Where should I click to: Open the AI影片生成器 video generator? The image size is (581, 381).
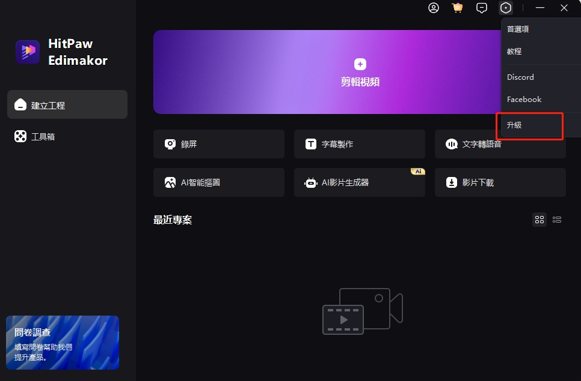(359, 182)
